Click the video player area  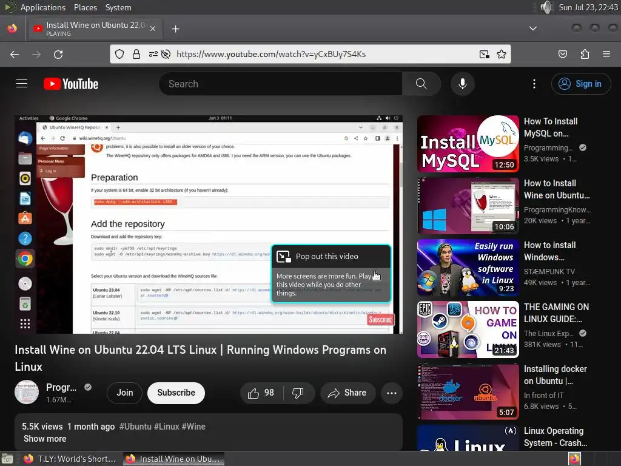coord(209,225)
